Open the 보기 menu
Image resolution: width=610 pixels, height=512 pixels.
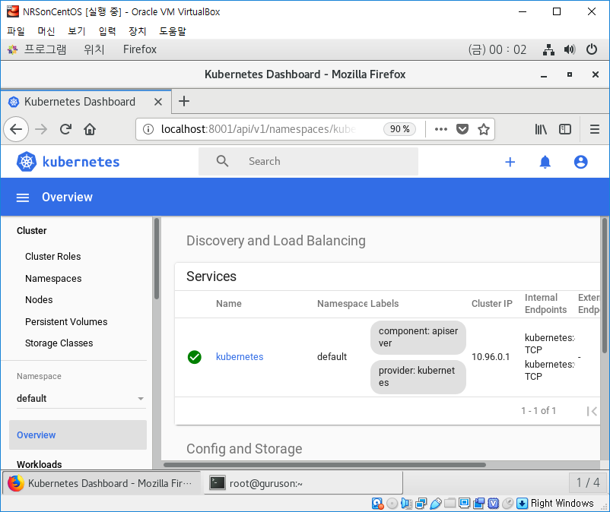[76, 31]
